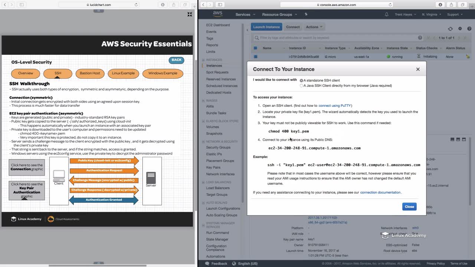Open the share menu in the Lucidchart window
The image size is (475, 267).
click(x=174, y=5)
